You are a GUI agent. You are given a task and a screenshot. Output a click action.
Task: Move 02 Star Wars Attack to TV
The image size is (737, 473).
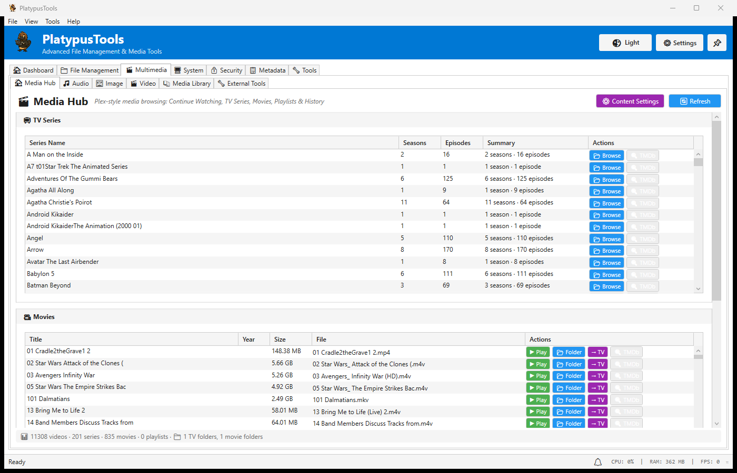(597, 364)
